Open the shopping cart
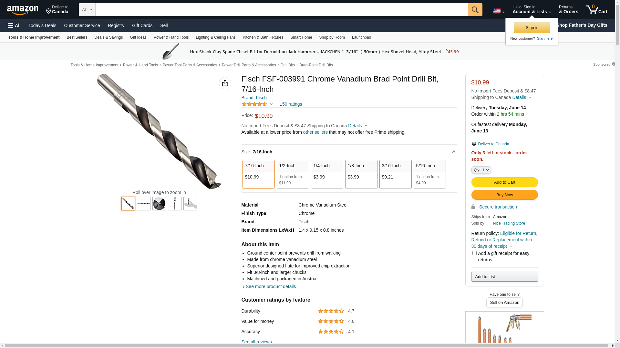 [x=596, y=10]
